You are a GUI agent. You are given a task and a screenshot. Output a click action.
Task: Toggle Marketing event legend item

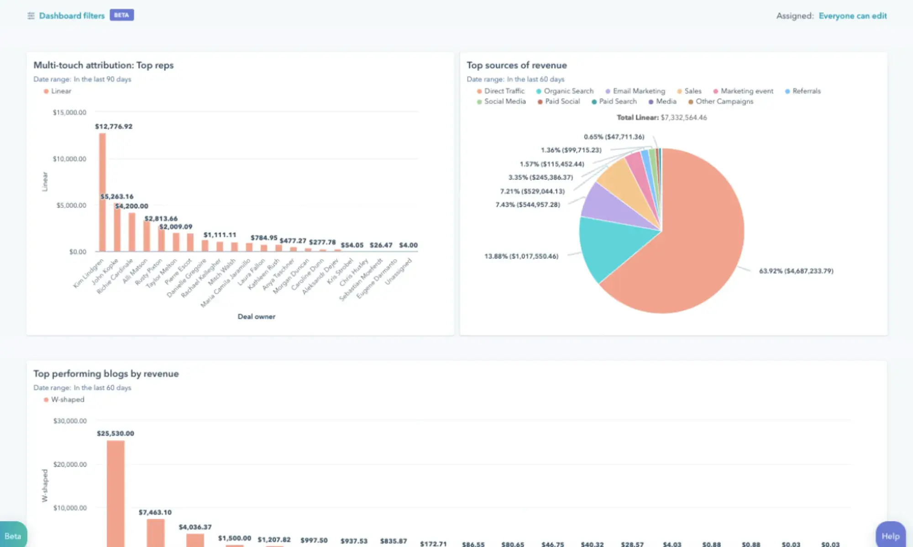click(743, 91)
